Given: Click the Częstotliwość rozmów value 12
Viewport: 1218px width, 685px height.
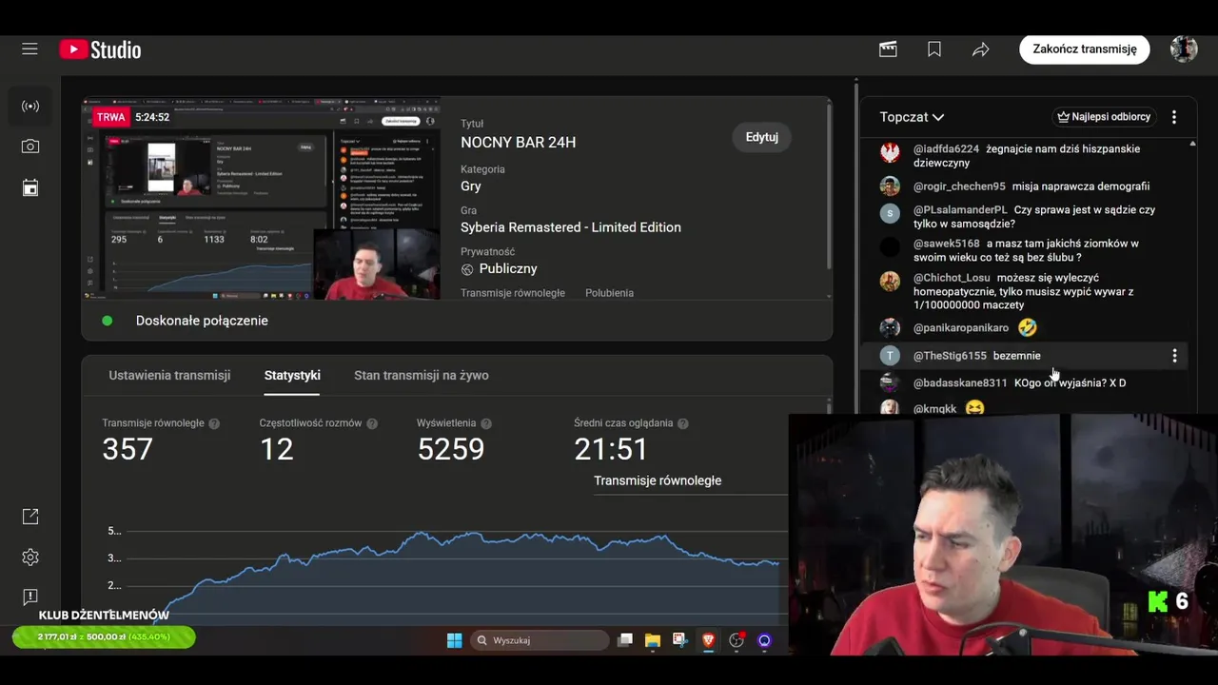Looking at the screenshot, I should (x=277, y=449).
